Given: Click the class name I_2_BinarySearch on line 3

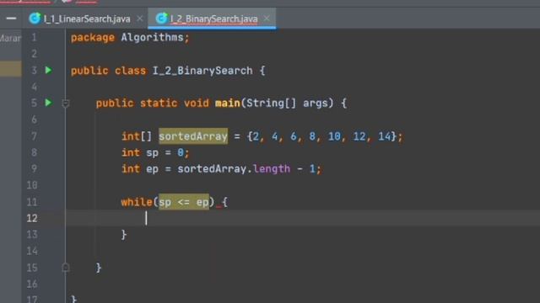Looking at the screenshot, I should point(202,71).
